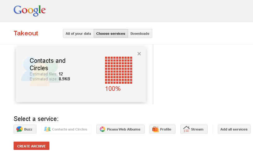Add the Stream service

pyautogui.click(x=194, y=129)
